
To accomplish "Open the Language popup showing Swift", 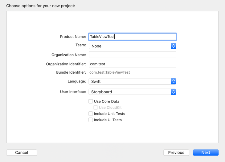I will tap(133, 81).
